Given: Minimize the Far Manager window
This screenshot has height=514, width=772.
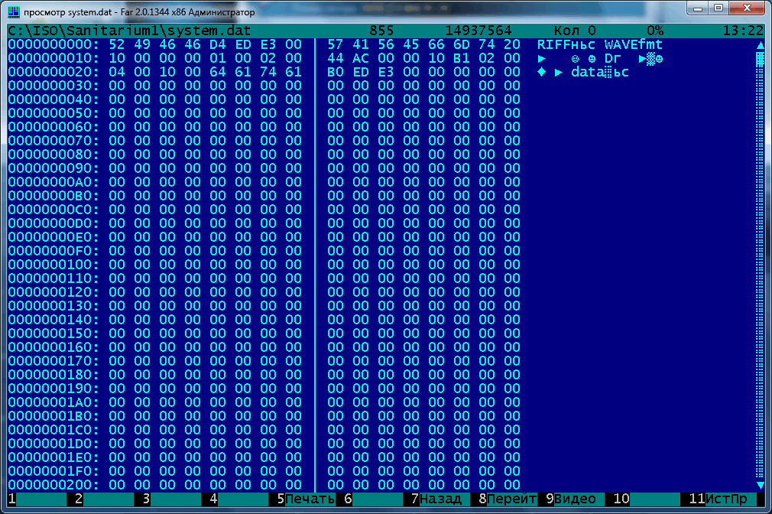Looking at the screenshot, I should tap(698, 8).
